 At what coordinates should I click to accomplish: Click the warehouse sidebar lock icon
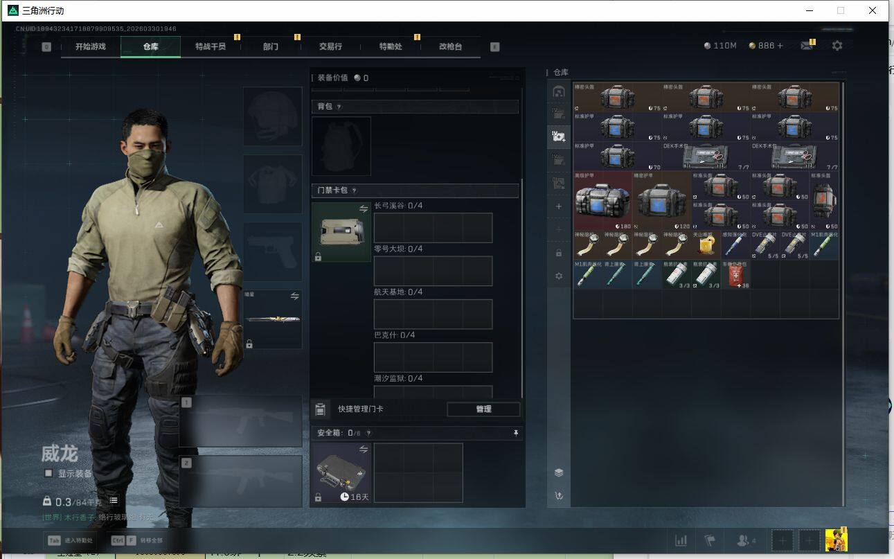[559, 253]
